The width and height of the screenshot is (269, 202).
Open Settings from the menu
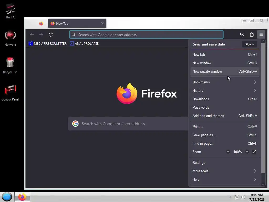225,163
